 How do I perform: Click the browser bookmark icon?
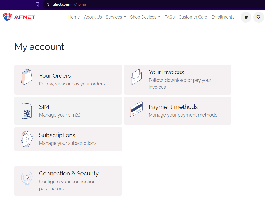[x=37, y=4]
